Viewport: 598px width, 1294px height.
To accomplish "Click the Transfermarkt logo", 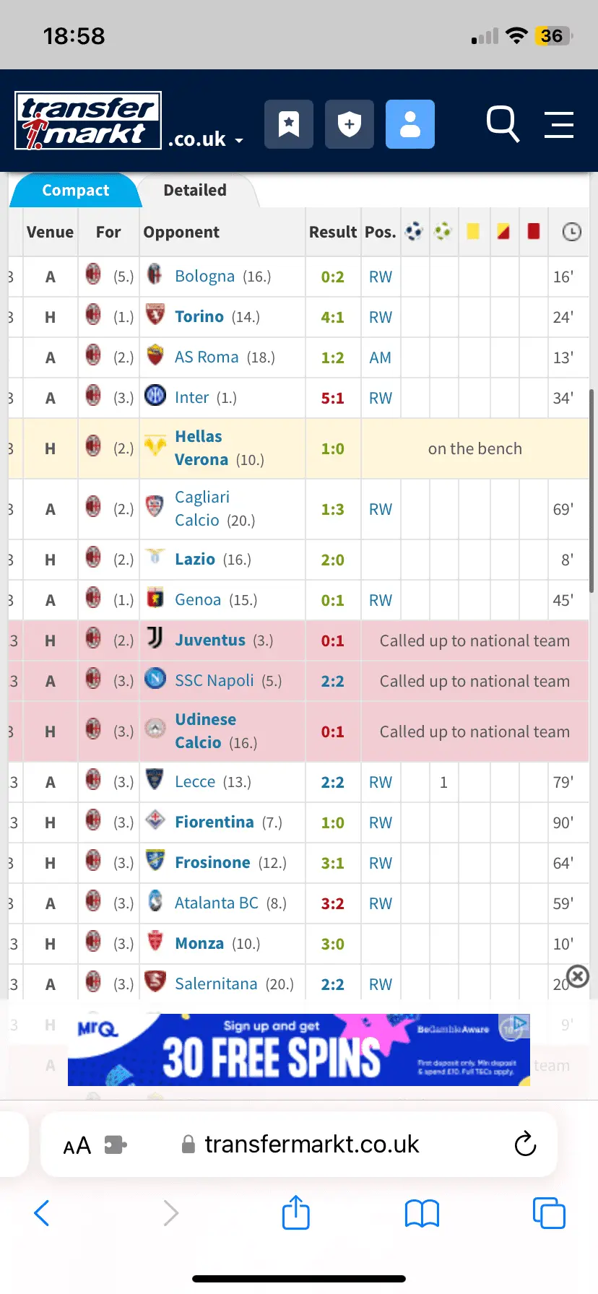I will click(88, 121).
